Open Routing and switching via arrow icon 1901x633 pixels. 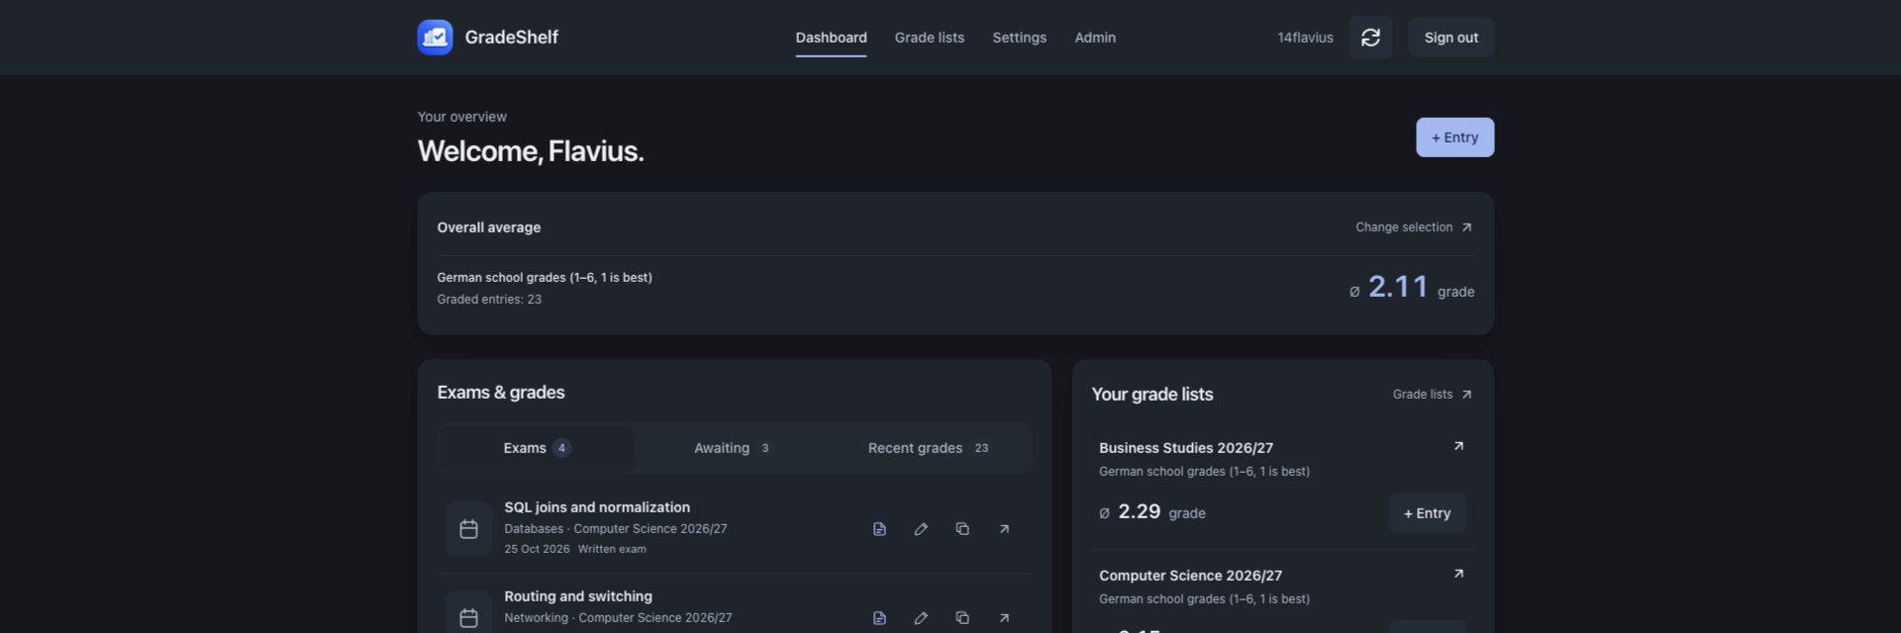click(x=1004, y=618)
